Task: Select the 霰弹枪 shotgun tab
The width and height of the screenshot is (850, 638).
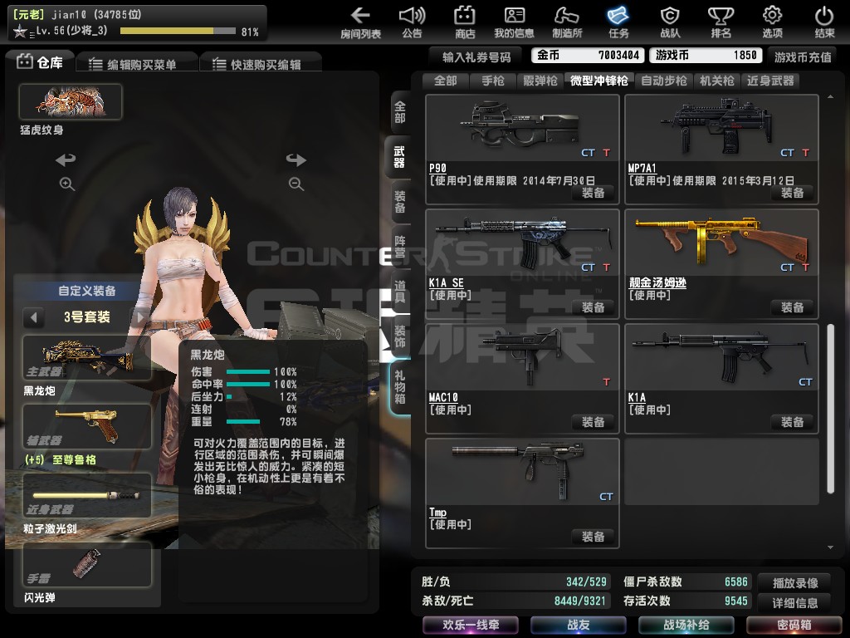Action: click(540, 81)
